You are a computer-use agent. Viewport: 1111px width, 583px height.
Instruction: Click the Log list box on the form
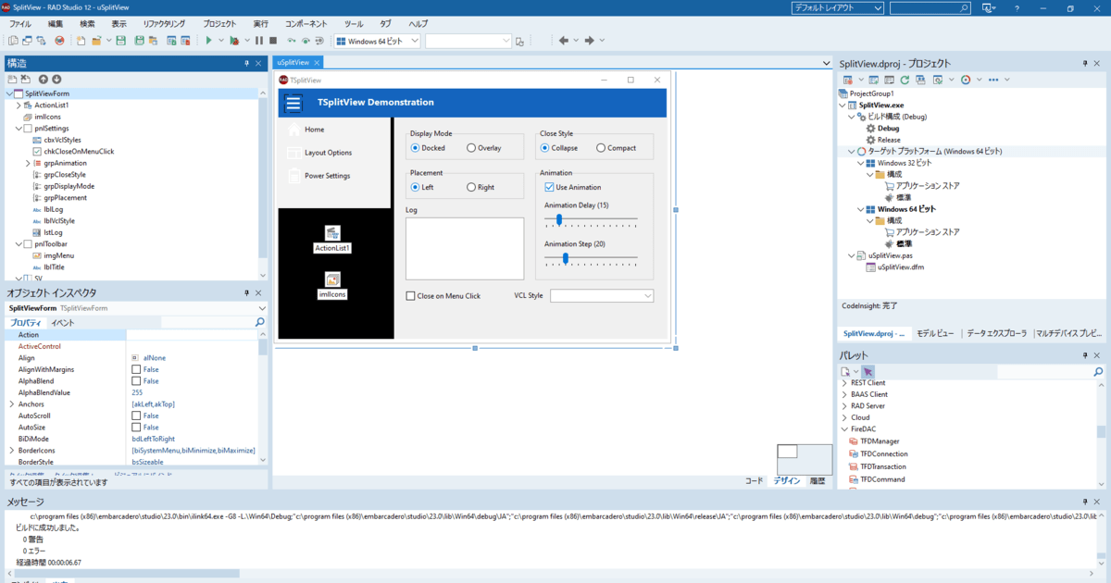point(465,248)
